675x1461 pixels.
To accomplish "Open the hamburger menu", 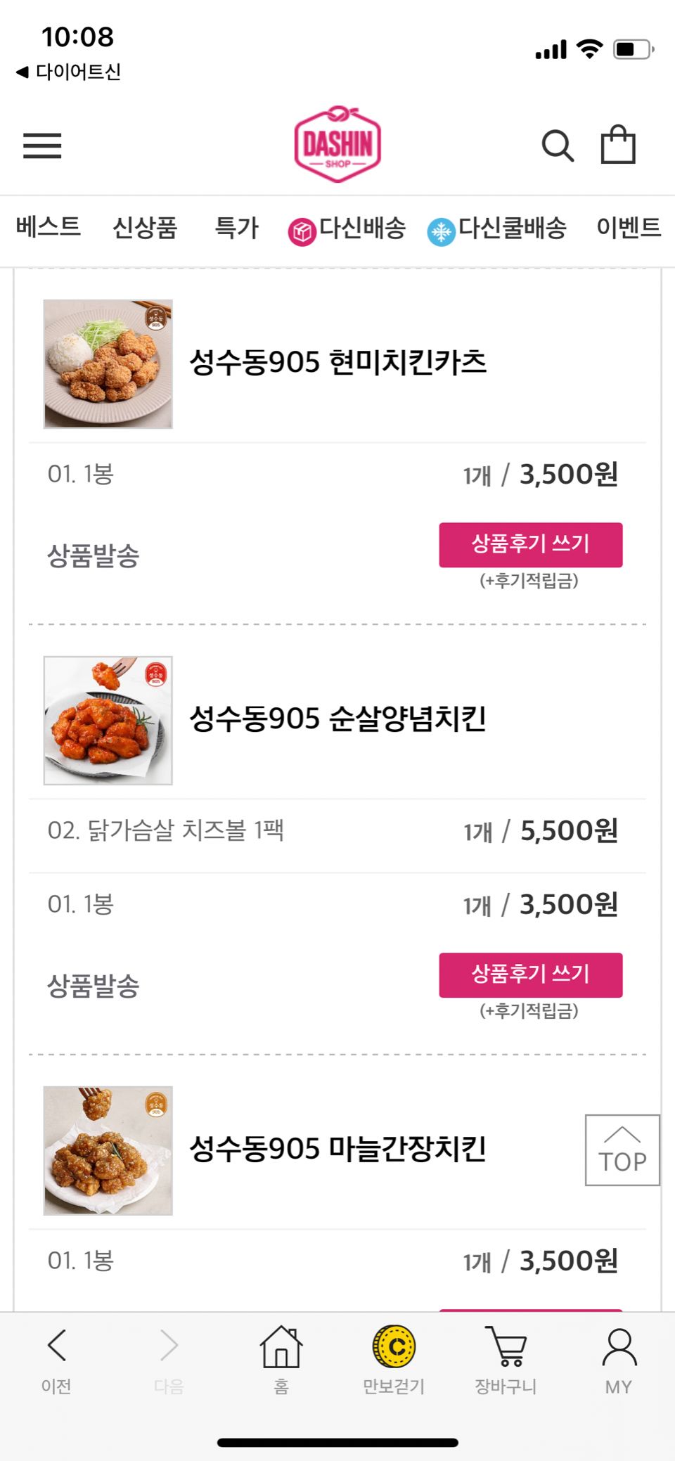I will (x=42, y=146).
